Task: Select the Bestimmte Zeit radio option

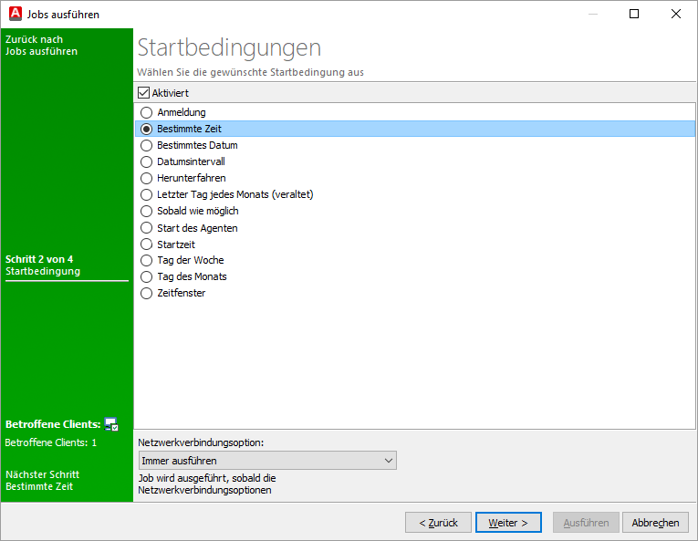Action: (x=147, y=129)
